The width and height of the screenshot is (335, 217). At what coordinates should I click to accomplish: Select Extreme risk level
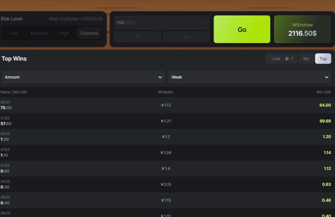[x=89, y=33]
